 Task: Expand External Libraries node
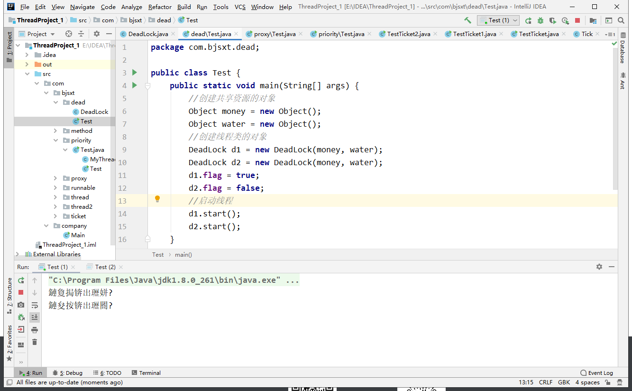click(x=18, y=254)
